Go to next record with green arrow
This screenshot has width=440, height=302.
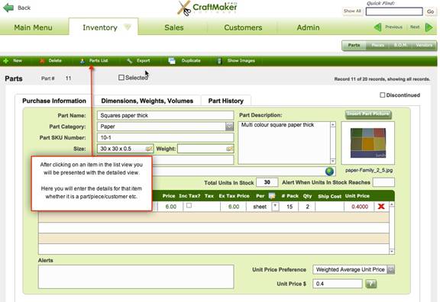pyautogui.click(x=429, y=27)
